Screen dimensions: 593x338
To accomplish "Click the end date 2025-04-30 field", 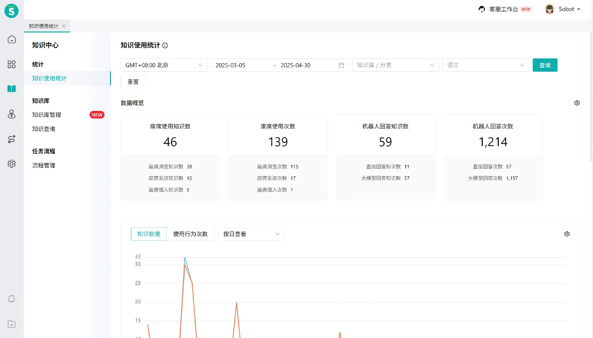I will [x=296, y=65].
